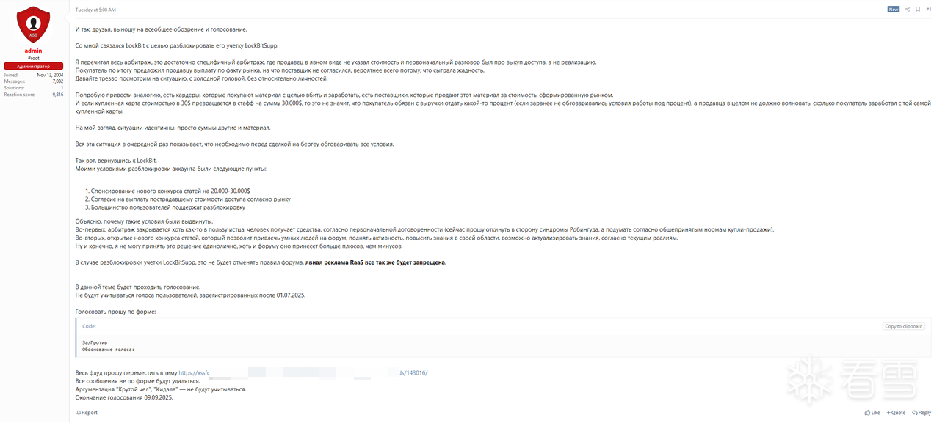934x423 pixels.
Task: Click the Reply arrow icon
Action: (x=914, y=413)
